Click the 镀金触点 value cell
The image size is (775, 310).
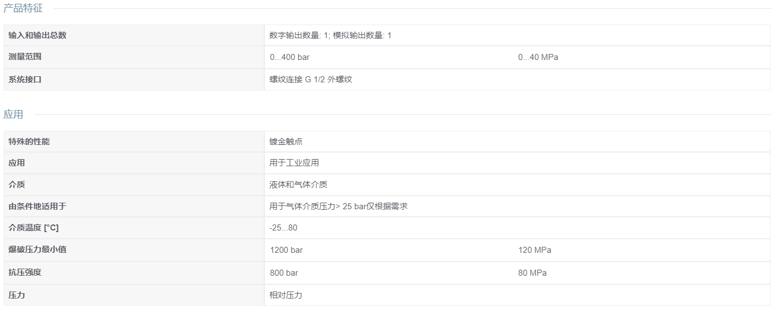(517, 142)
